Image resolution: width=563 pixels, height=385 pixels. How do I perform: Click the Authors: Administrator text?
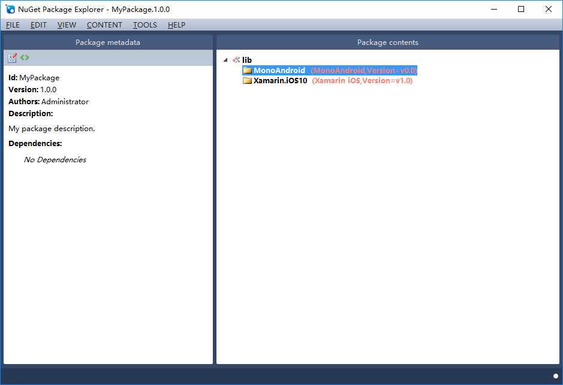[49, 101]
